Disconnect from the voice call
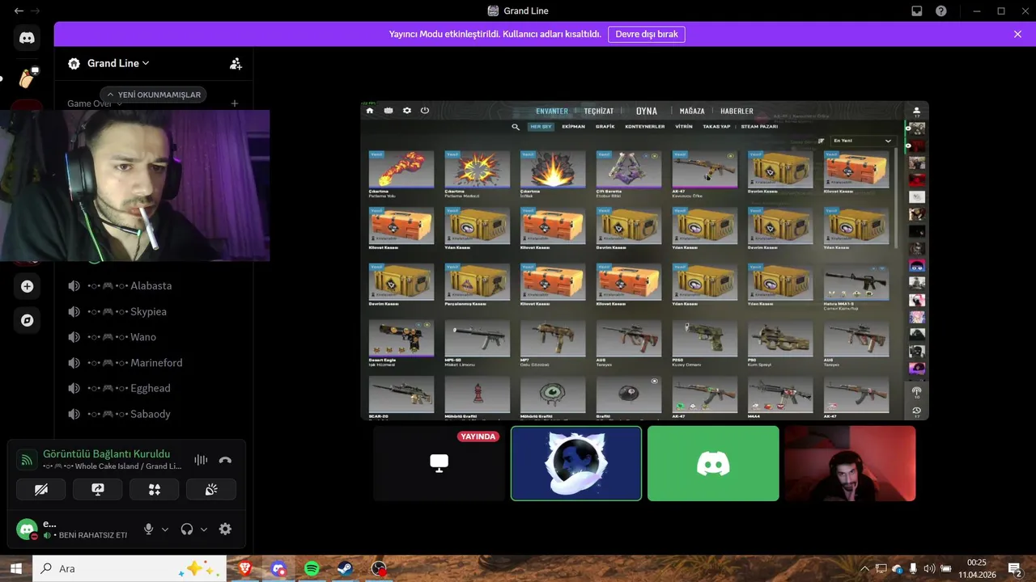Viewport: 1036px width, 582px height. pos(225,460)
